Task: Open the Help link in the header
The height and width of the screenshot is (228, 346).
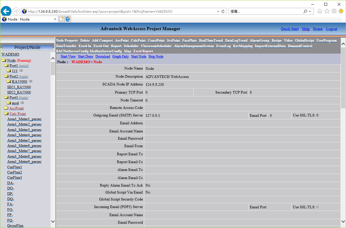Action: coord(306,29)
